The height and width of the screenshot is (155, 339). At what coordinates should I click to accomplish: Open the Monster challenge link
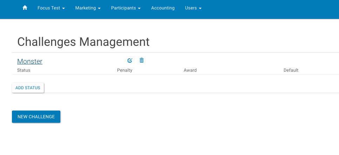tap(30, 61)
